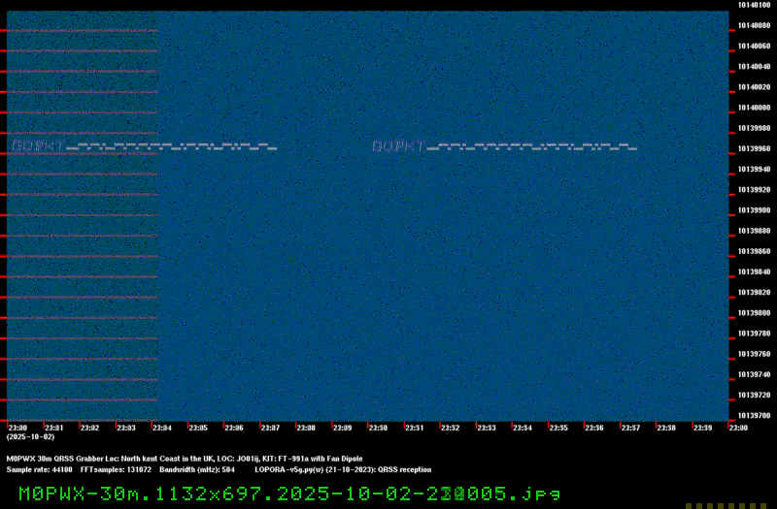This screenshot has width=777, height=509.
Task: Select the 10140000 frequency scale label
Action: [x=755, y=108]
